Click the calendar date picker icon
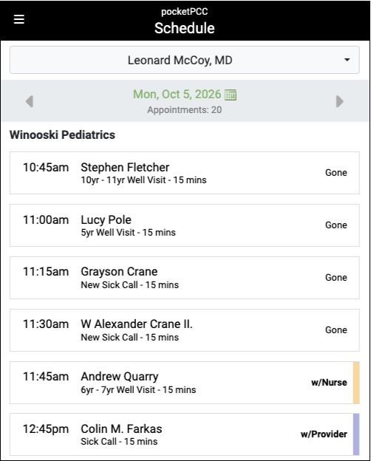This screenshot has height=461, width=371. pos(231,95)
